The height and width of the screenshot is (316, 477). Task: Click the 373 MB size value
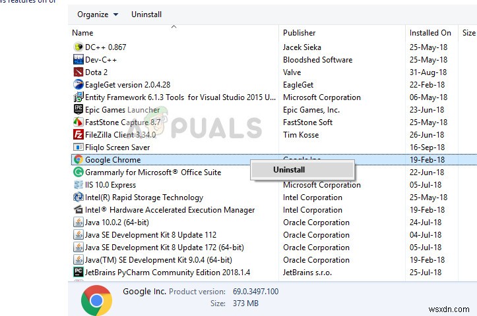pyautogui.click(x=245, y=303)
